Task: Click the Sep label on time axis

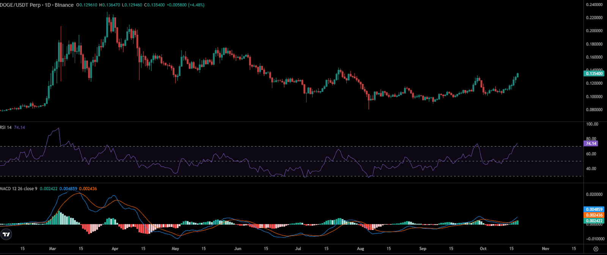Action: [423, 249]
